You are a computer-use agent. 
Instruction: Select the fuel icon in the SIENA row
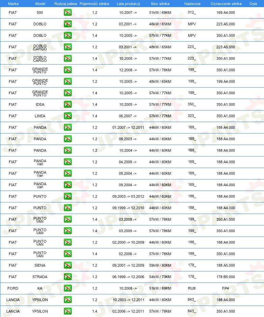click(x=68, y=265)
